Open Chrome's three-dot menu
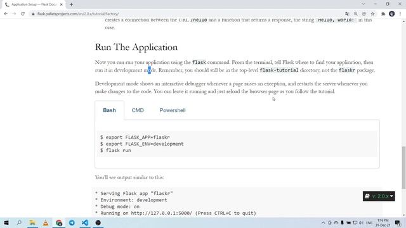The image size is (406, 228). click(400, 14)
